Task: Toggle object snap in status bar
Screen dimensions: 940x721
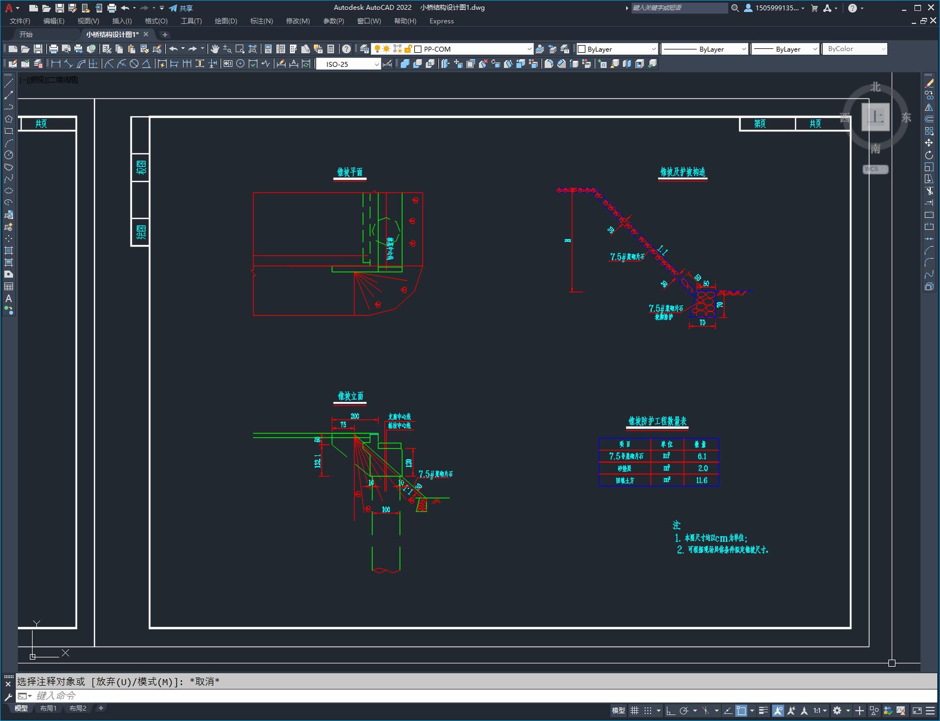Action: tap(741, 710)
